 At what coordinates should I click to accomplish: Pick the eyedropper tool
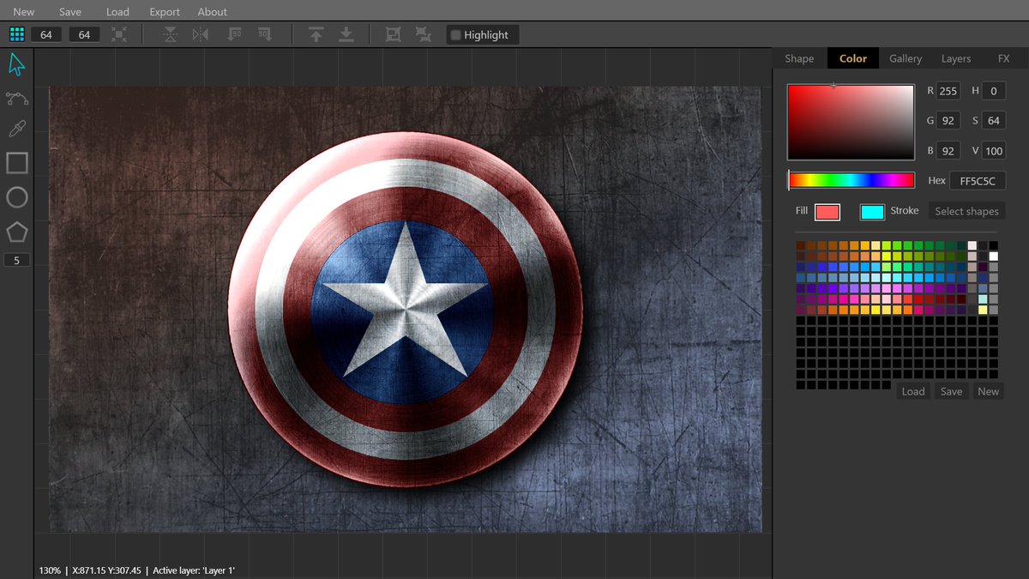[17, 130]
